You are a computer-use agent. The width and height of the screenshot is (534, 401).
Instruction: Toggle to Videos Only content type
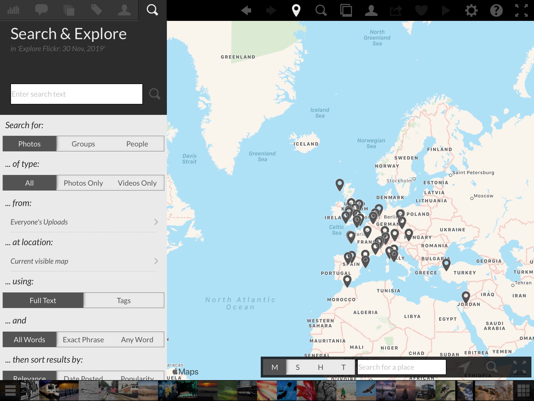pyautogui.click(x=137, y=182)
